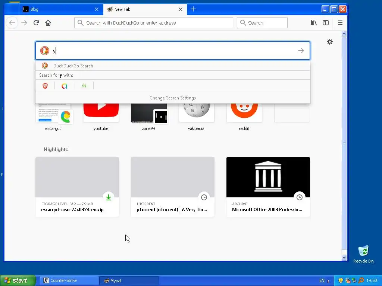
Task: Close the New Tab tab
Action: point(181,9)
